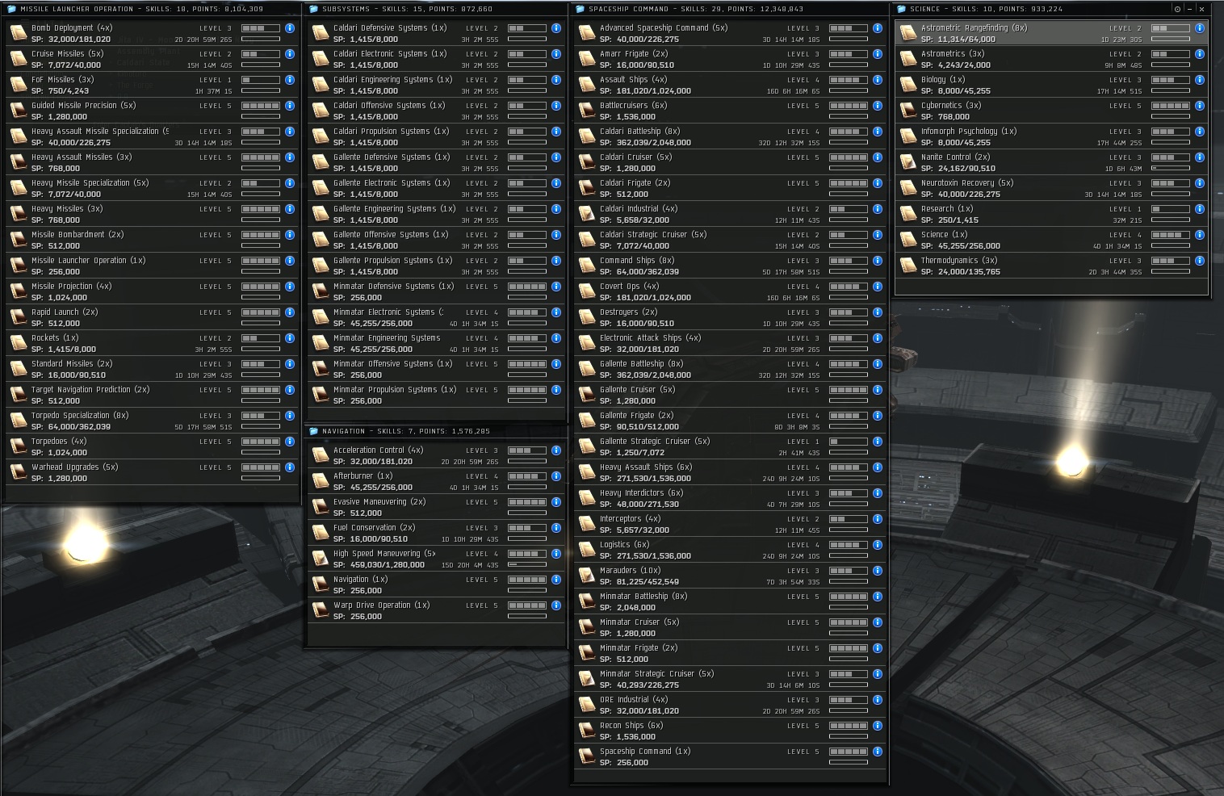The height and width of the screenshot is (796, 1224).
Task: Click the Navigation group header icon
Action: (x=313, y=431)
